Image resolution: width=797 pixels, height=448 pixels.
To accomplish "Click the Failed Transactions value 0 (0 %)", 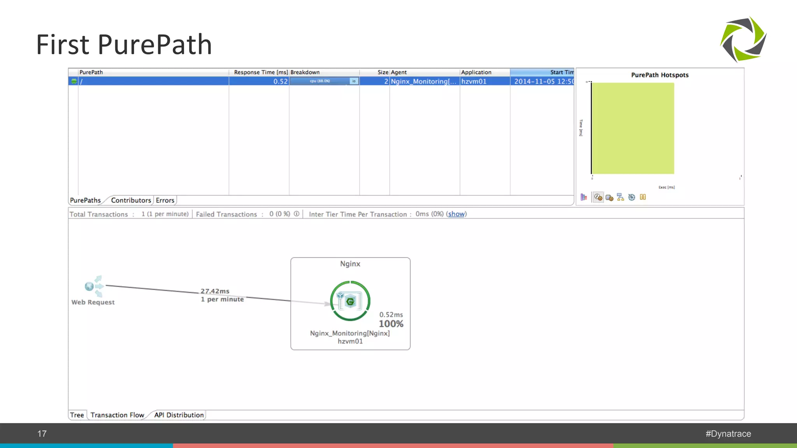I will pos(280,214).
